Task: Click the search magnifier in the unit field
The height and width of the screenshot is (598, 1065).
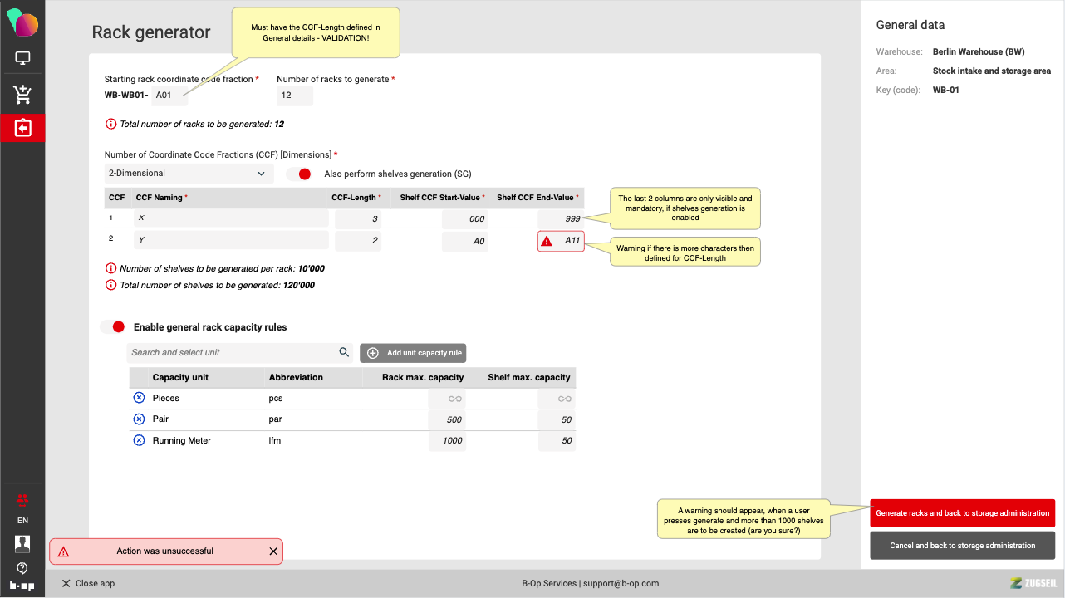Action: point(344,353)
